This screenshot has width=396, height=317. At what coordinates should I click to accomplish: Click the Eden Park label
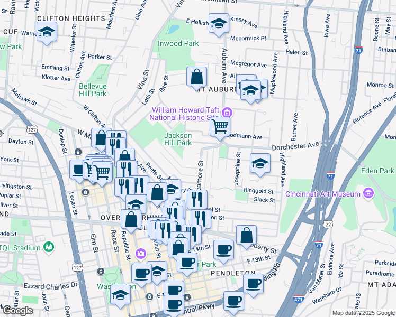pyautogui.click(x=377, y=171)
